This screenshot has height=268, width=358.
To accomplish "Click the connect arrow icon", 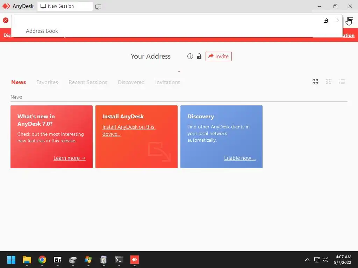I will (336, 20).
